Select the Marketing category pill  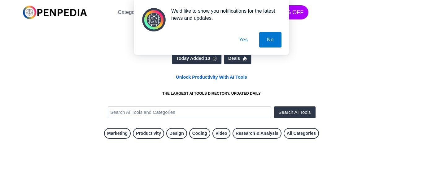(x=117, y=133)
